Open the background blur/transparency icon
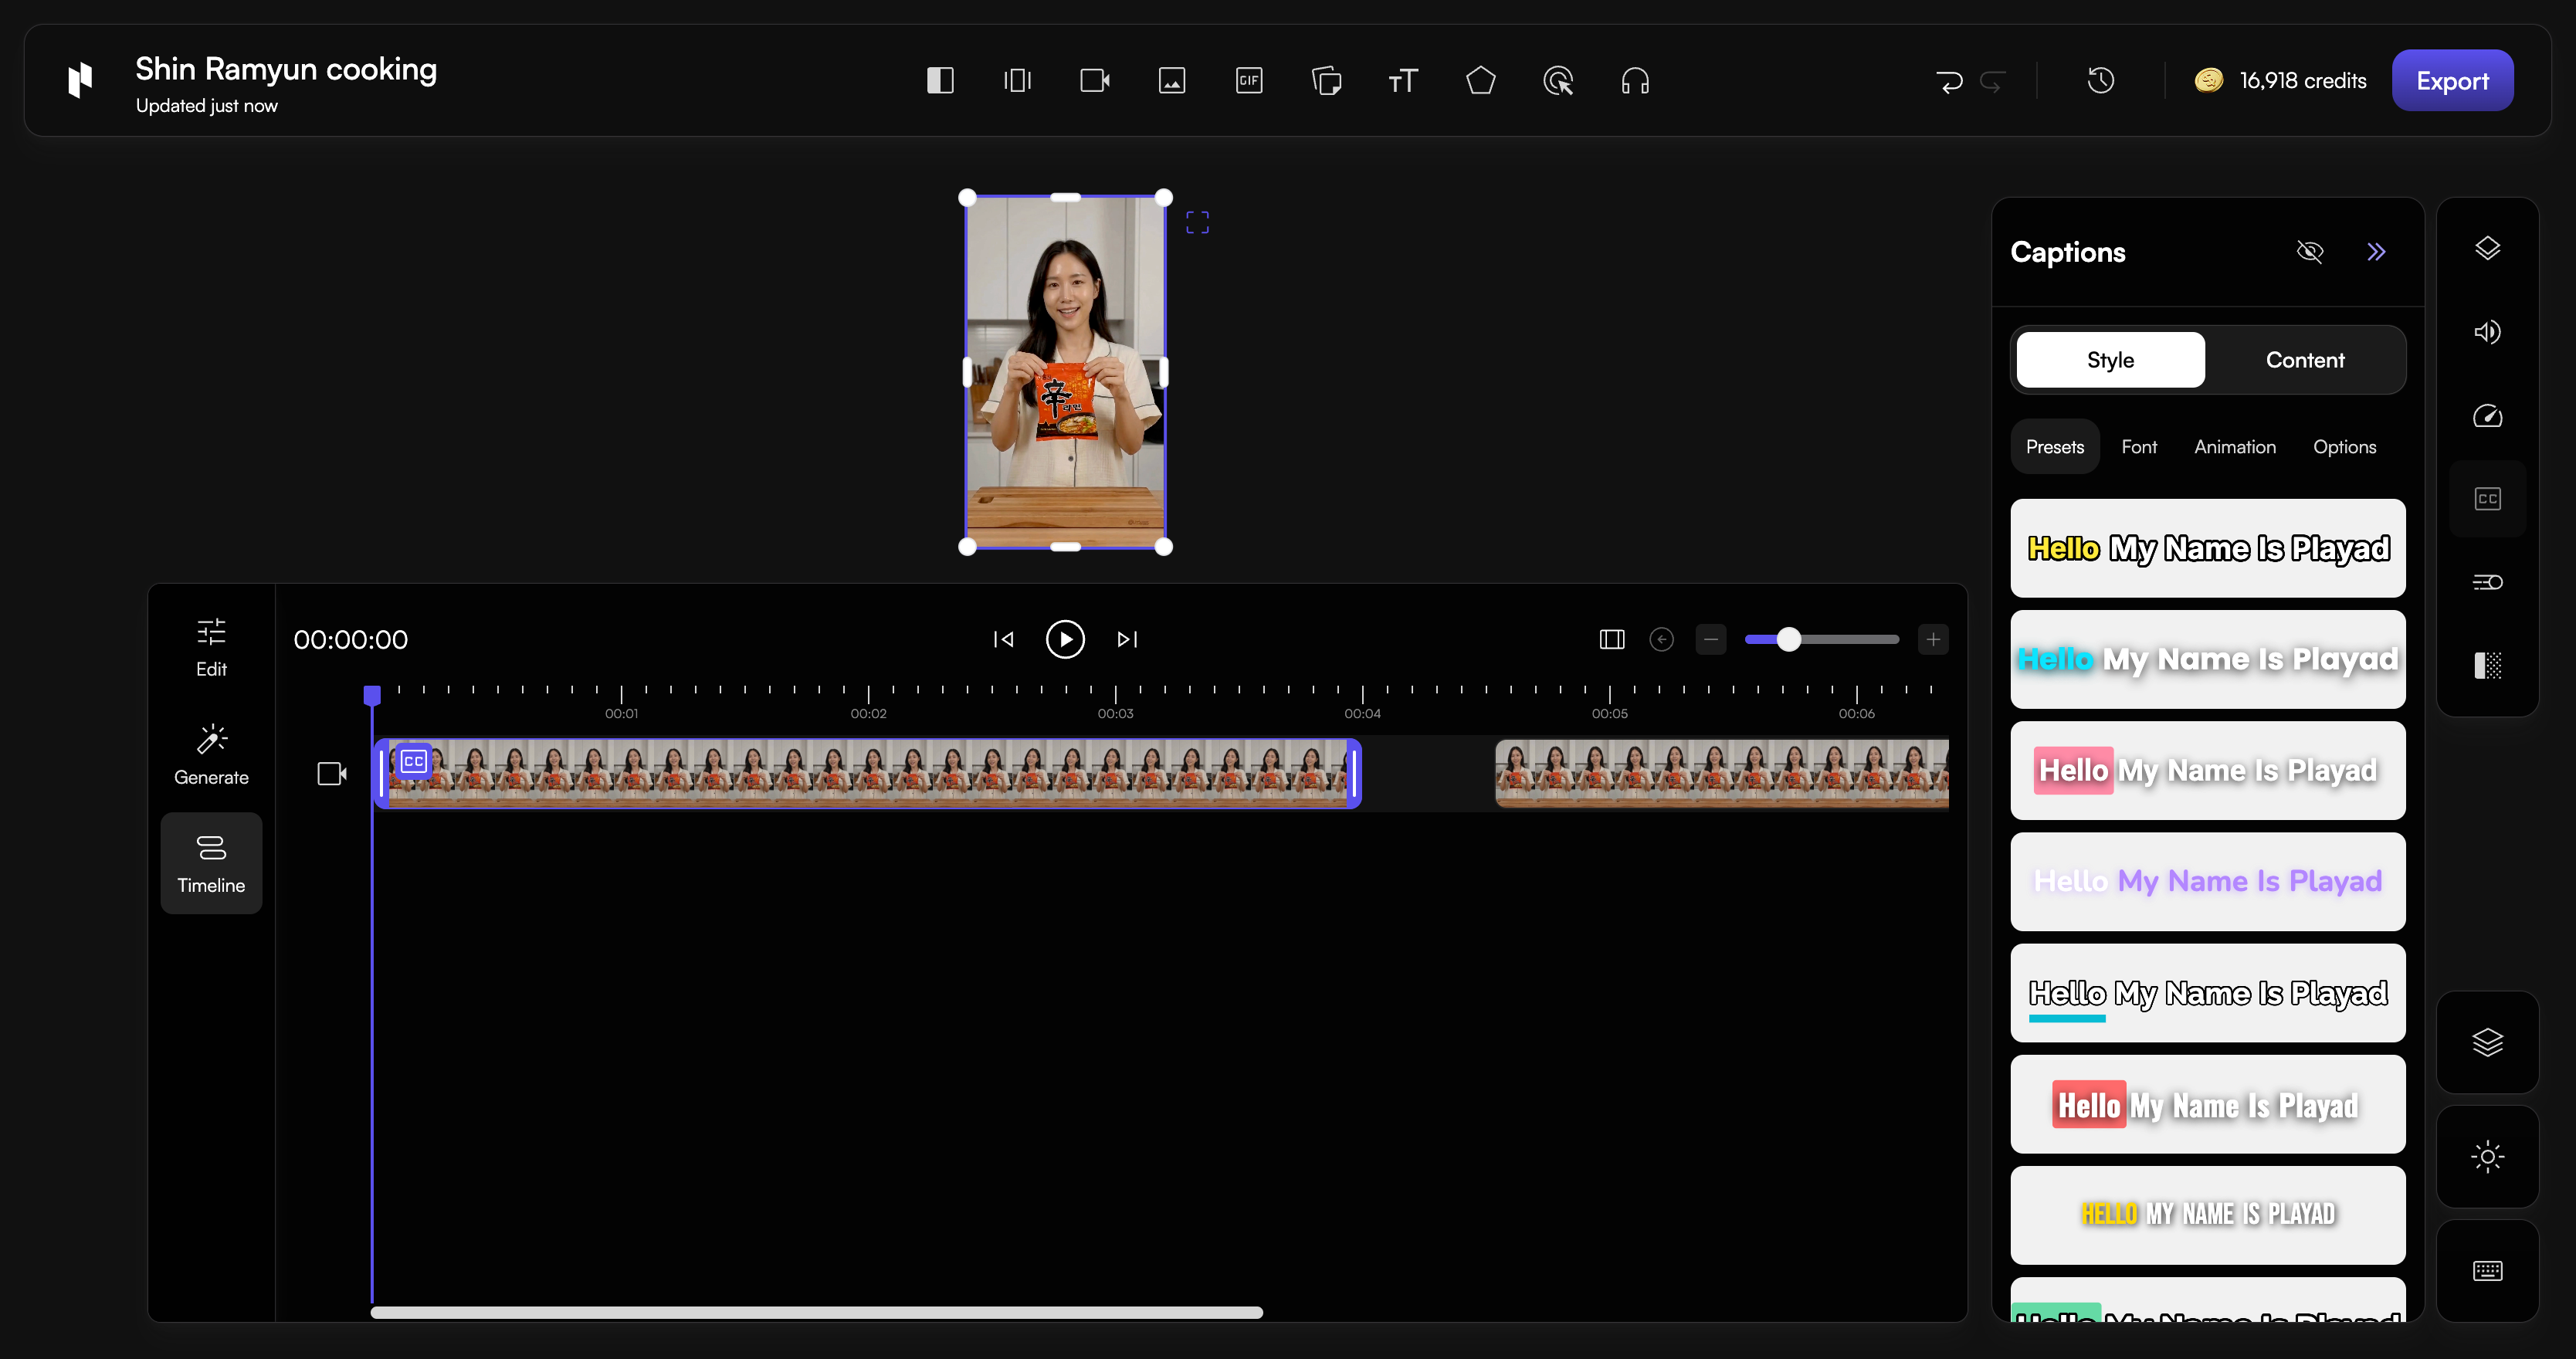 pos(2487,665)
